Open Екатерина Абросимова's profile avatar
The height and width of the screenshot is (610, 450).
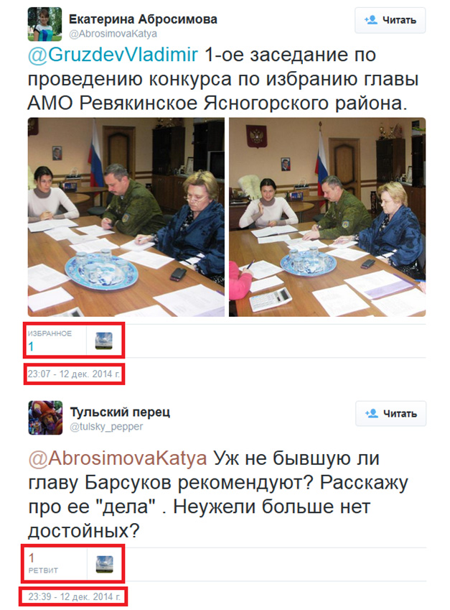(44, 24)
